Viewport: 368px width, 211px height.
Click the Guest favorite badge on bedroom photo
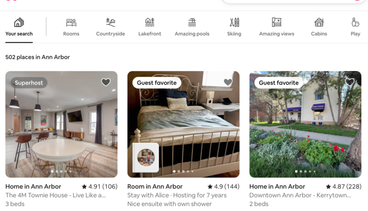pyautogui.click(x=157, y=83)
